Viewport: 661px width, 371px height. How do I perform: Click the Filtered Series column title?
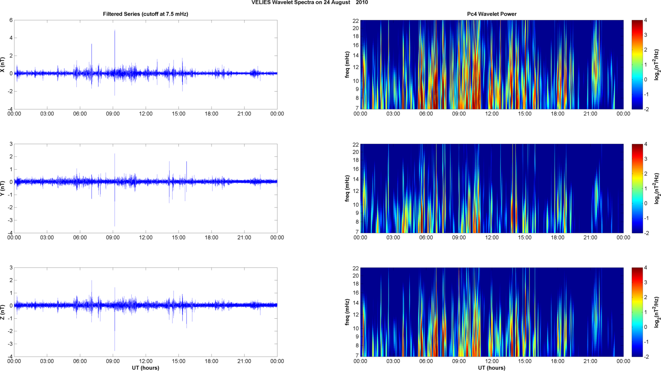(145, 14)
